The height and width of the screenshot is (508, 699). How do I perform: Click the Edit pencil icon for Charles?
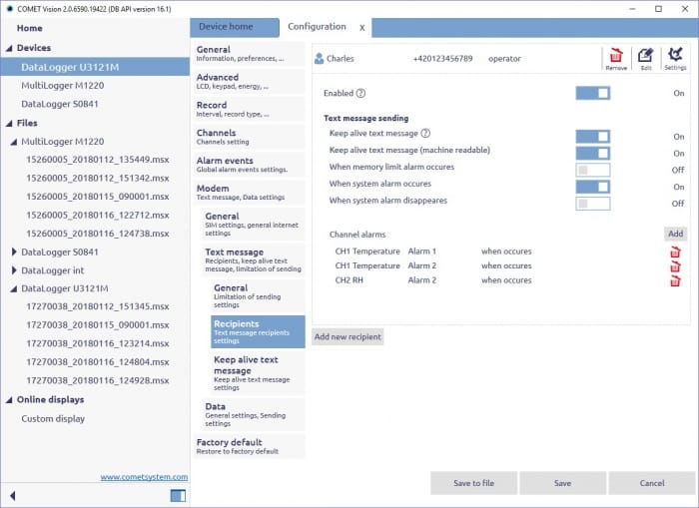click(x=645, y=57)
